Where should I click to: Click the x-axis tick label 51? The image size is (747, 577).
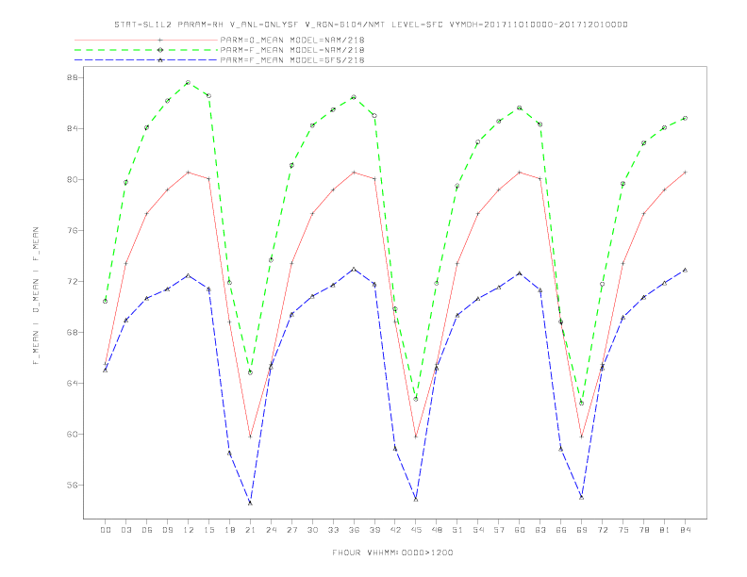coord(457,530)
